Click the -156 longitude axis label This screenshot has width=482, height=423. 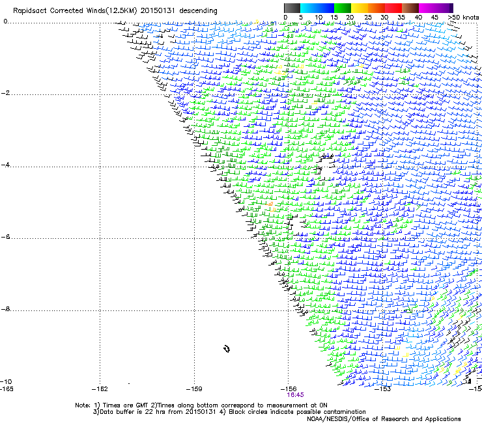click(x=288, y=389)
